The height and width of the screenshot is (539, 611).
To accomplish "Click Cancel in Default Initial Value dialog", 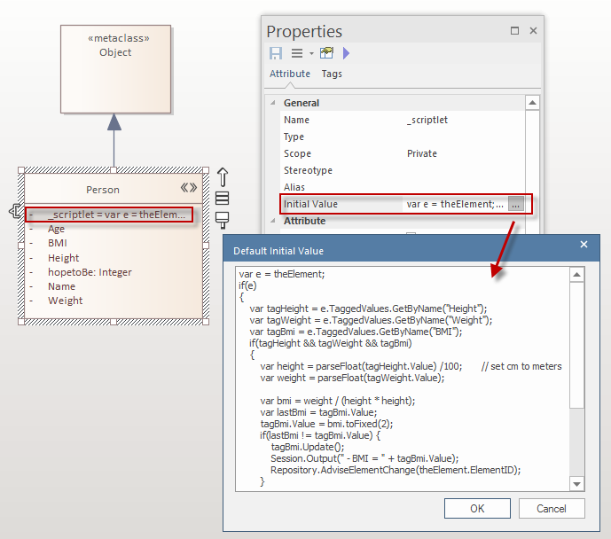I will coord(552,509).
